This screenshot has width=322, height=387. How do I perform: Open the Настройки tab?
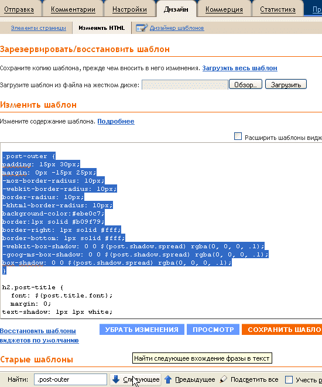(x=129, y=9)
